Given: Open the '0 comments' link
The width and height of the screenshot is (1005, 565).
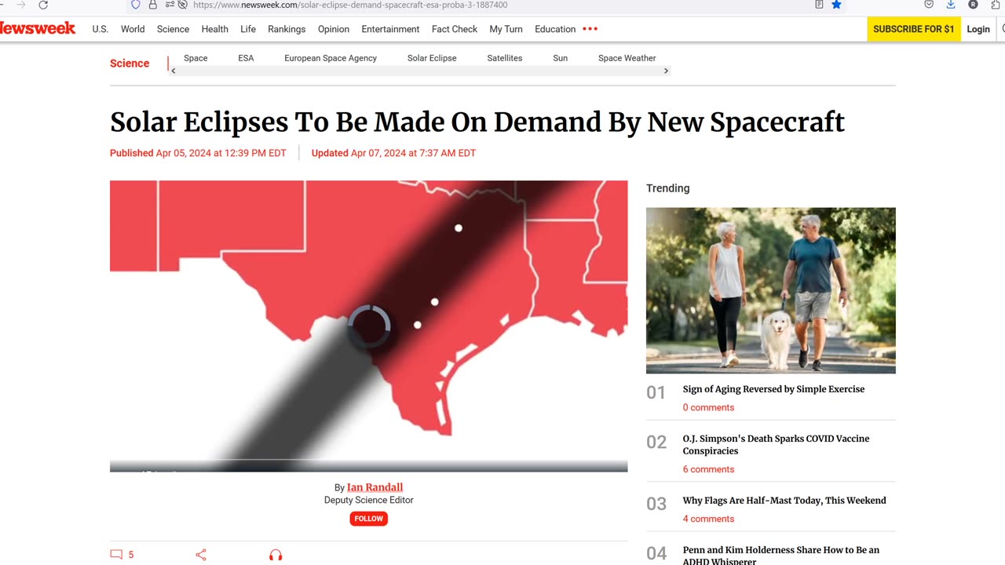Looking at the screenshot, I should point(708,407).
